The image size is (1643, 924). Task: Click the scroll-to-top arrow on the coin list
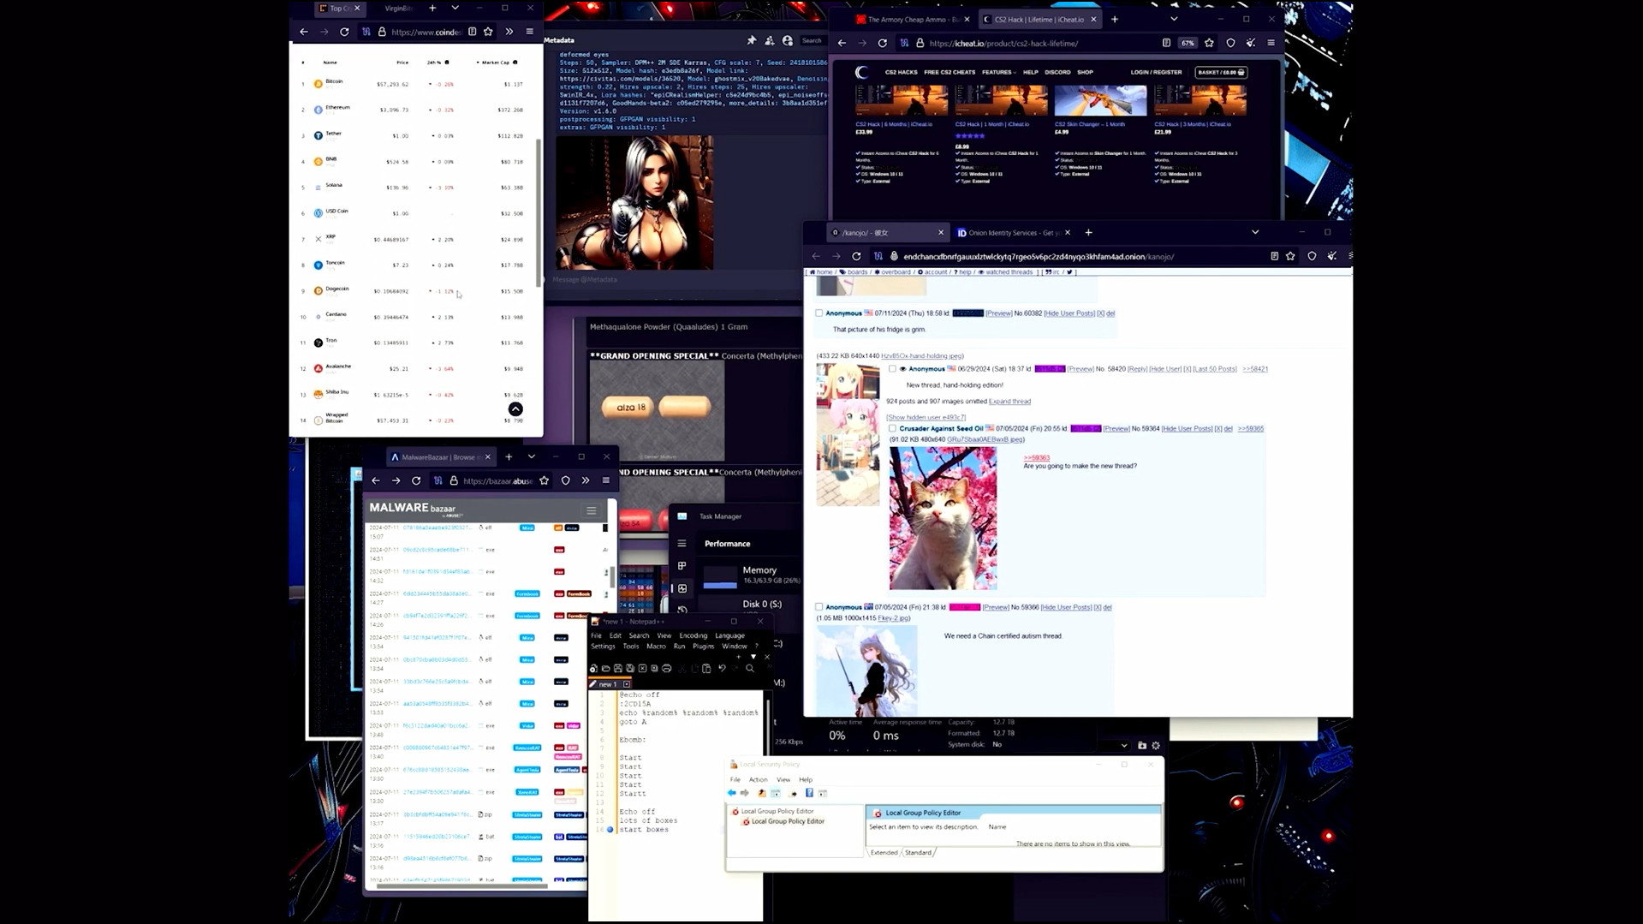(515, 409)
